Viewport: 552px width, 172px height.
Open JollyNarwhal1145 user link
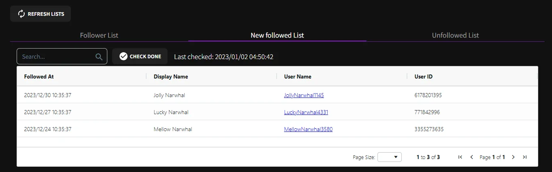click(x=304, y=96)
